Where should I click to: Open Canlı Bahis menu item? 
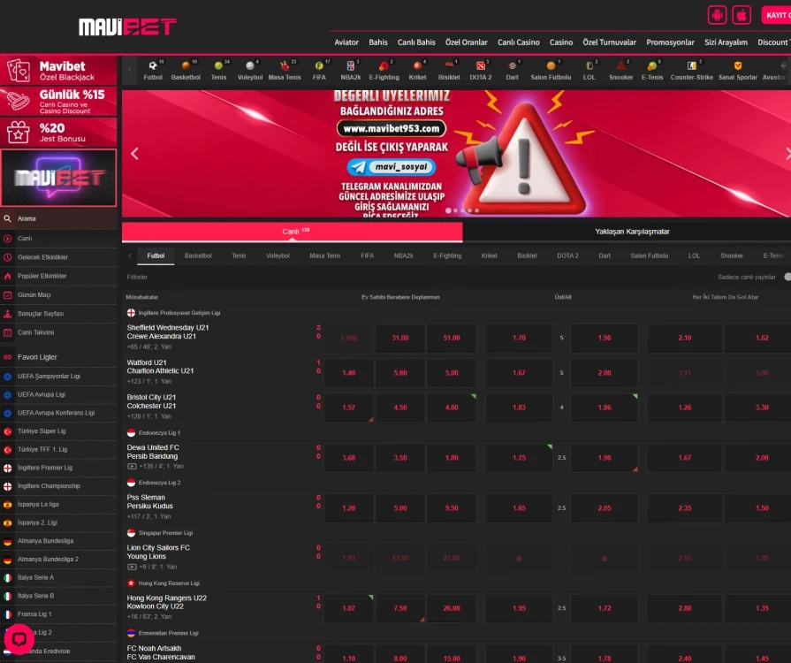pyautogui.click(x=416, y=42)
